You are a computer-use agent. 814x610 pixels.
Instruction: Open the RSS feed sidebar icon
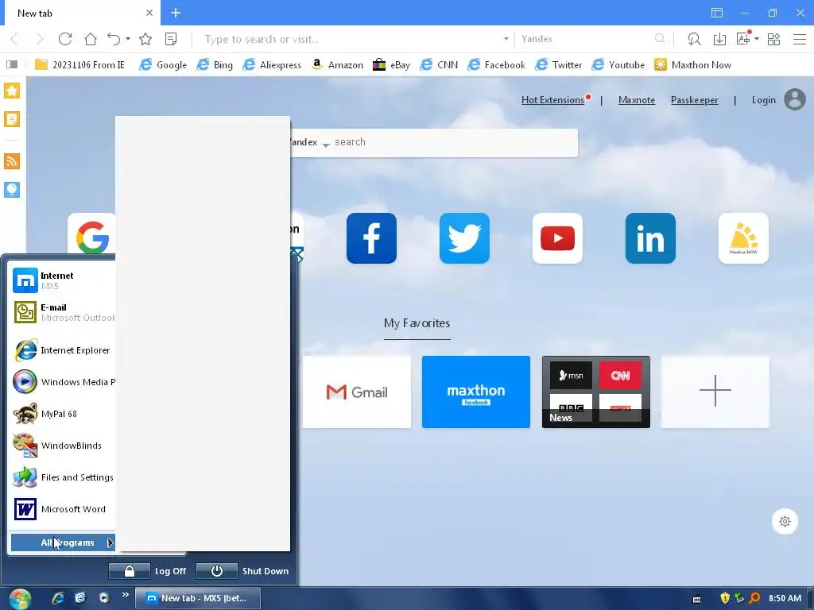click(12, 160)
